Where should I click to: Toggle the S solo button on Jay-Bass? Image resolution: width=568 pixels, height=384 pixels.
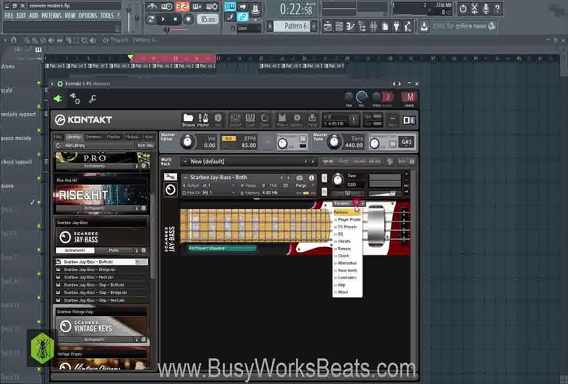(324, 178)
